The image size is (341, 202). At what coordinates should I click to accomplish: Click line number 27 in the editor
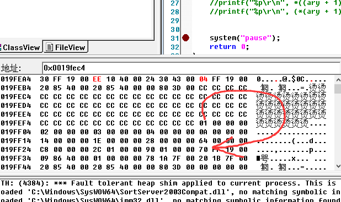[x=175, y=3]
